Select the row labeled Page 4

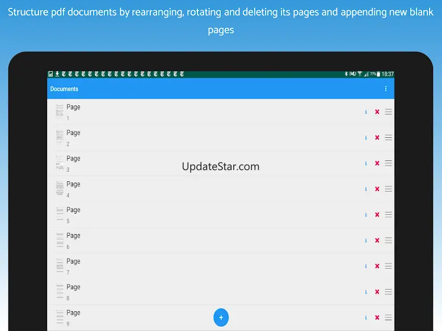[221, 189]
